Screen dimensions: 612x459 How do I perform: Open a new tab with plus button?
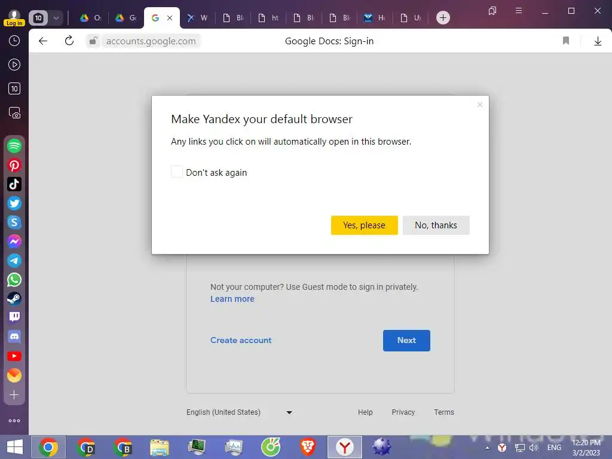coord(443,17)
